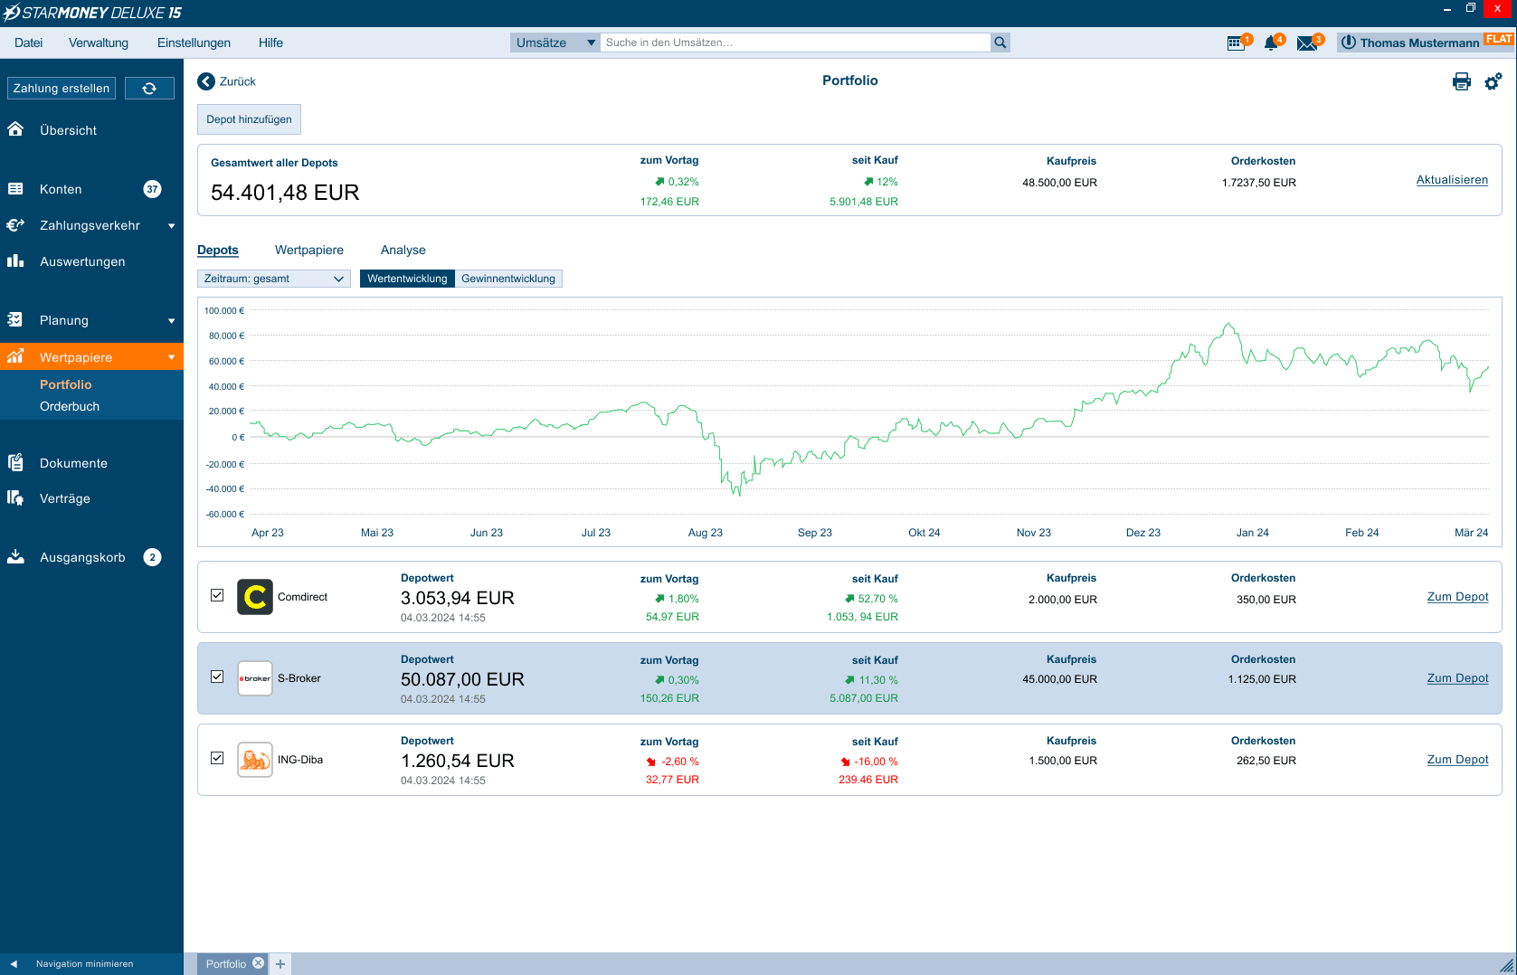Click Zahlung erstellen button

(62, 88)
